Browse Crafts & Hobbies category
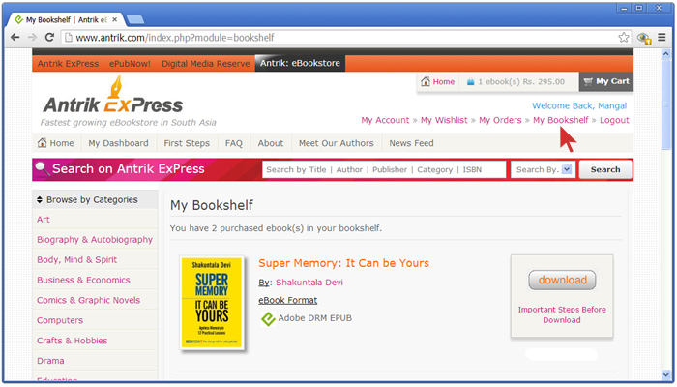Image resolution: width=677 pixels, height=387 pixels. coord(73,341)
